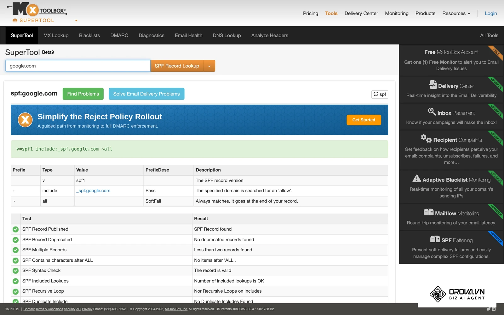The width and height of the screenshot is (504, 315).
Task: Open the DNS Lookup tab
Action: coord(227,35)
